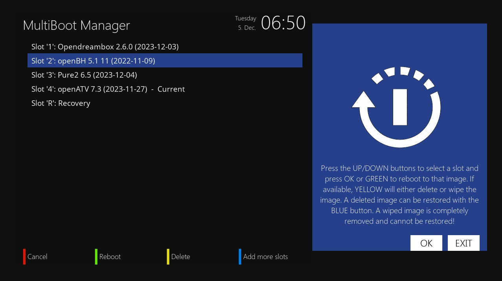Click the 06:50 clock display
Viewport: 502px width, 281px height.
coord(283,23)
